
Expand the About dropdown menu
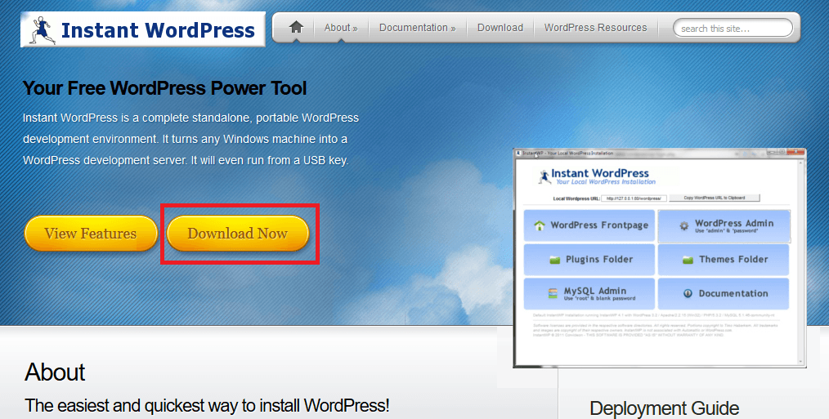[x=341, y=28]
